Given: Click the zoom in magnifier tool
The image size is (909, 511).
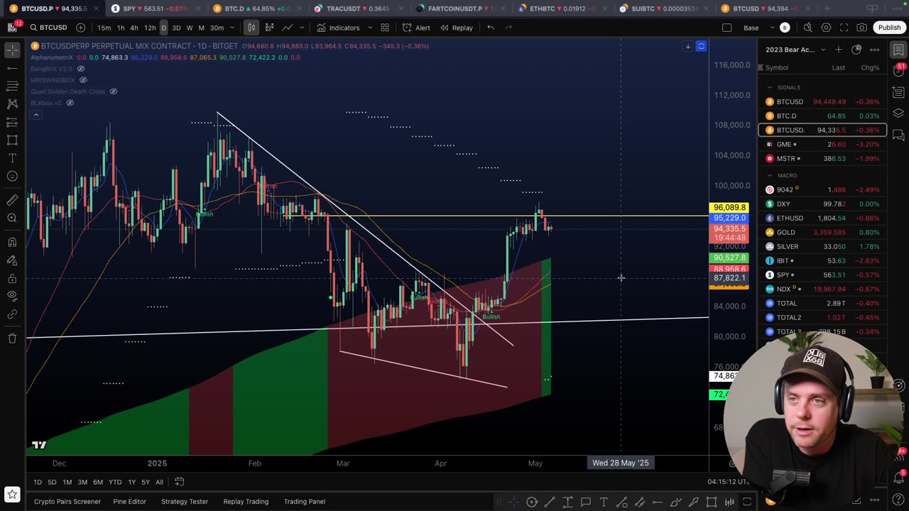Looking at the screenshot, I should click(x=12, y=218).
